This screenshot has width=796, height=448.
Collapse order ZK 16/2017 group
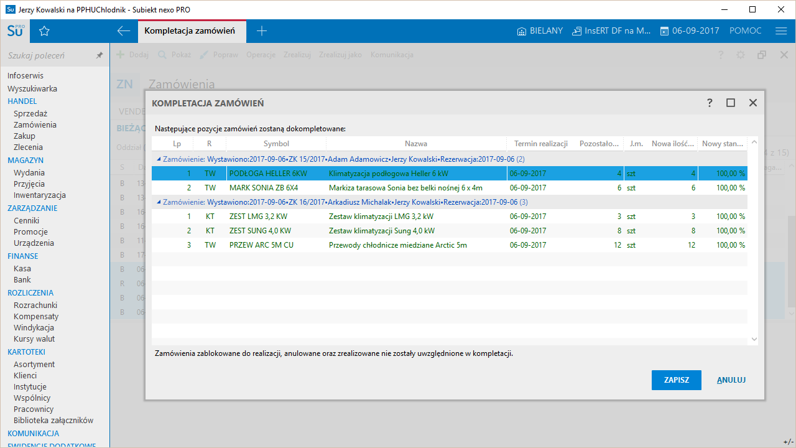tap(159, 202)
